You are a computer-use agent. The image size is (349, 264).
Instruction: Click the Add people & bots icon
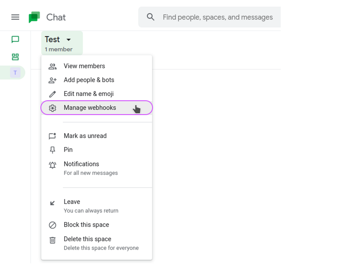(x=52, y=80)
